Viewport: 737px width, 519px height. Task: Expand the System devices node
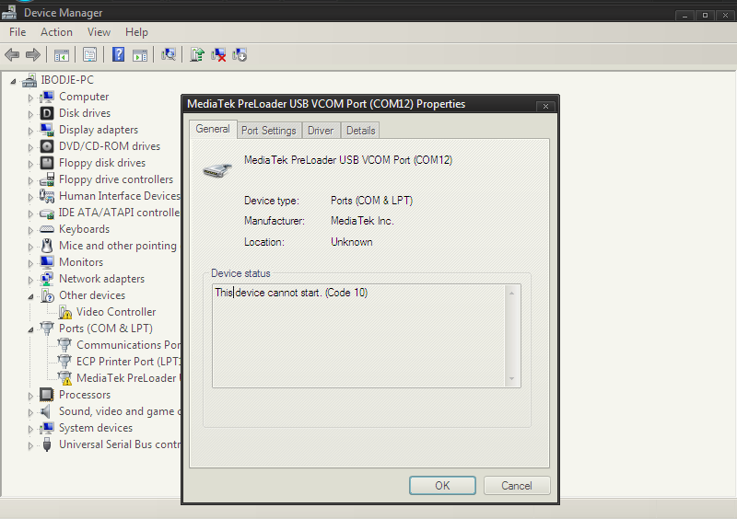[x=30, y=429]
